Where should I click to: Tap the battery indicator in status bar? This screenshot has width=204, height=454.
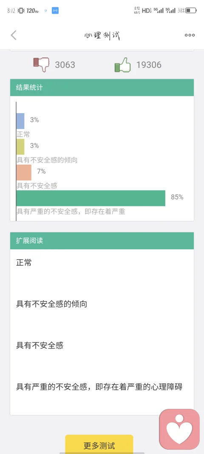[191, 11]
